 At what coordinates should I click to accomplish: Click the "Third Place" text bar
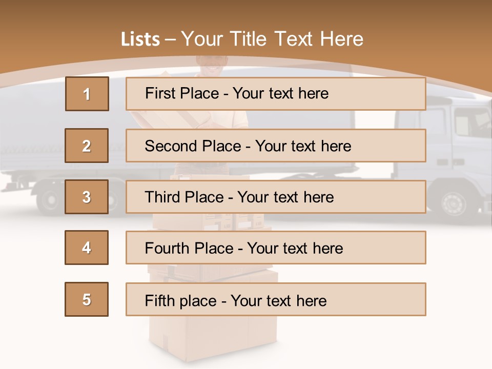[276, 197]
